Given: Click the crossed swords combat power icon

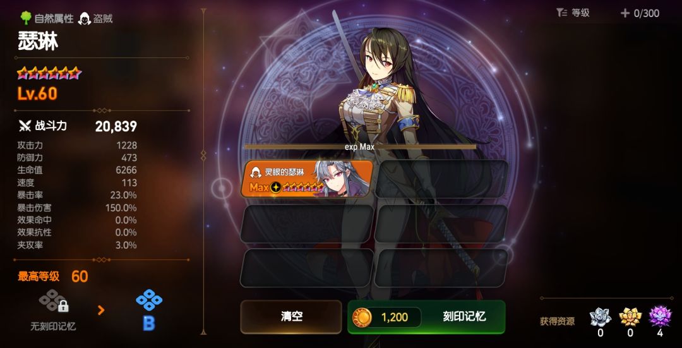Looking at the screenshot, I should point(25,126).
